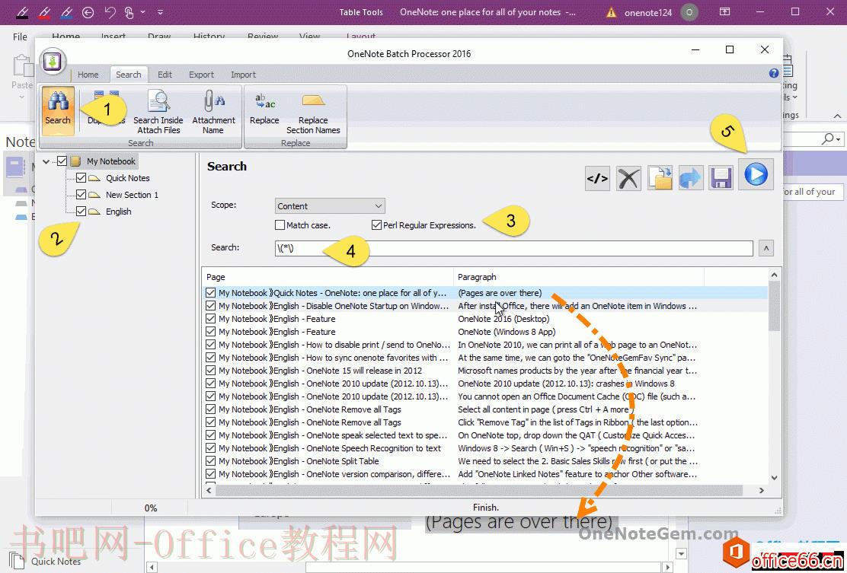Select the red pen in OneNote toolbar
847x573 pixels.
[x=45, y=12]
